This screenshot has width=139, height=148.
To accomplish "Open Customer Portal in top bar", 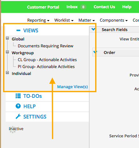I will coord(43,7).
